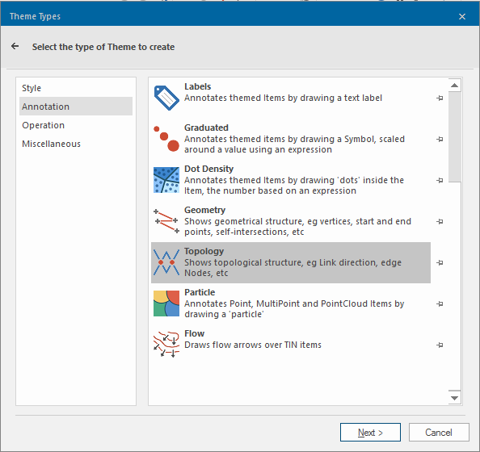
Task: Click the scrollbar up arrow
Action: (455, 86)
